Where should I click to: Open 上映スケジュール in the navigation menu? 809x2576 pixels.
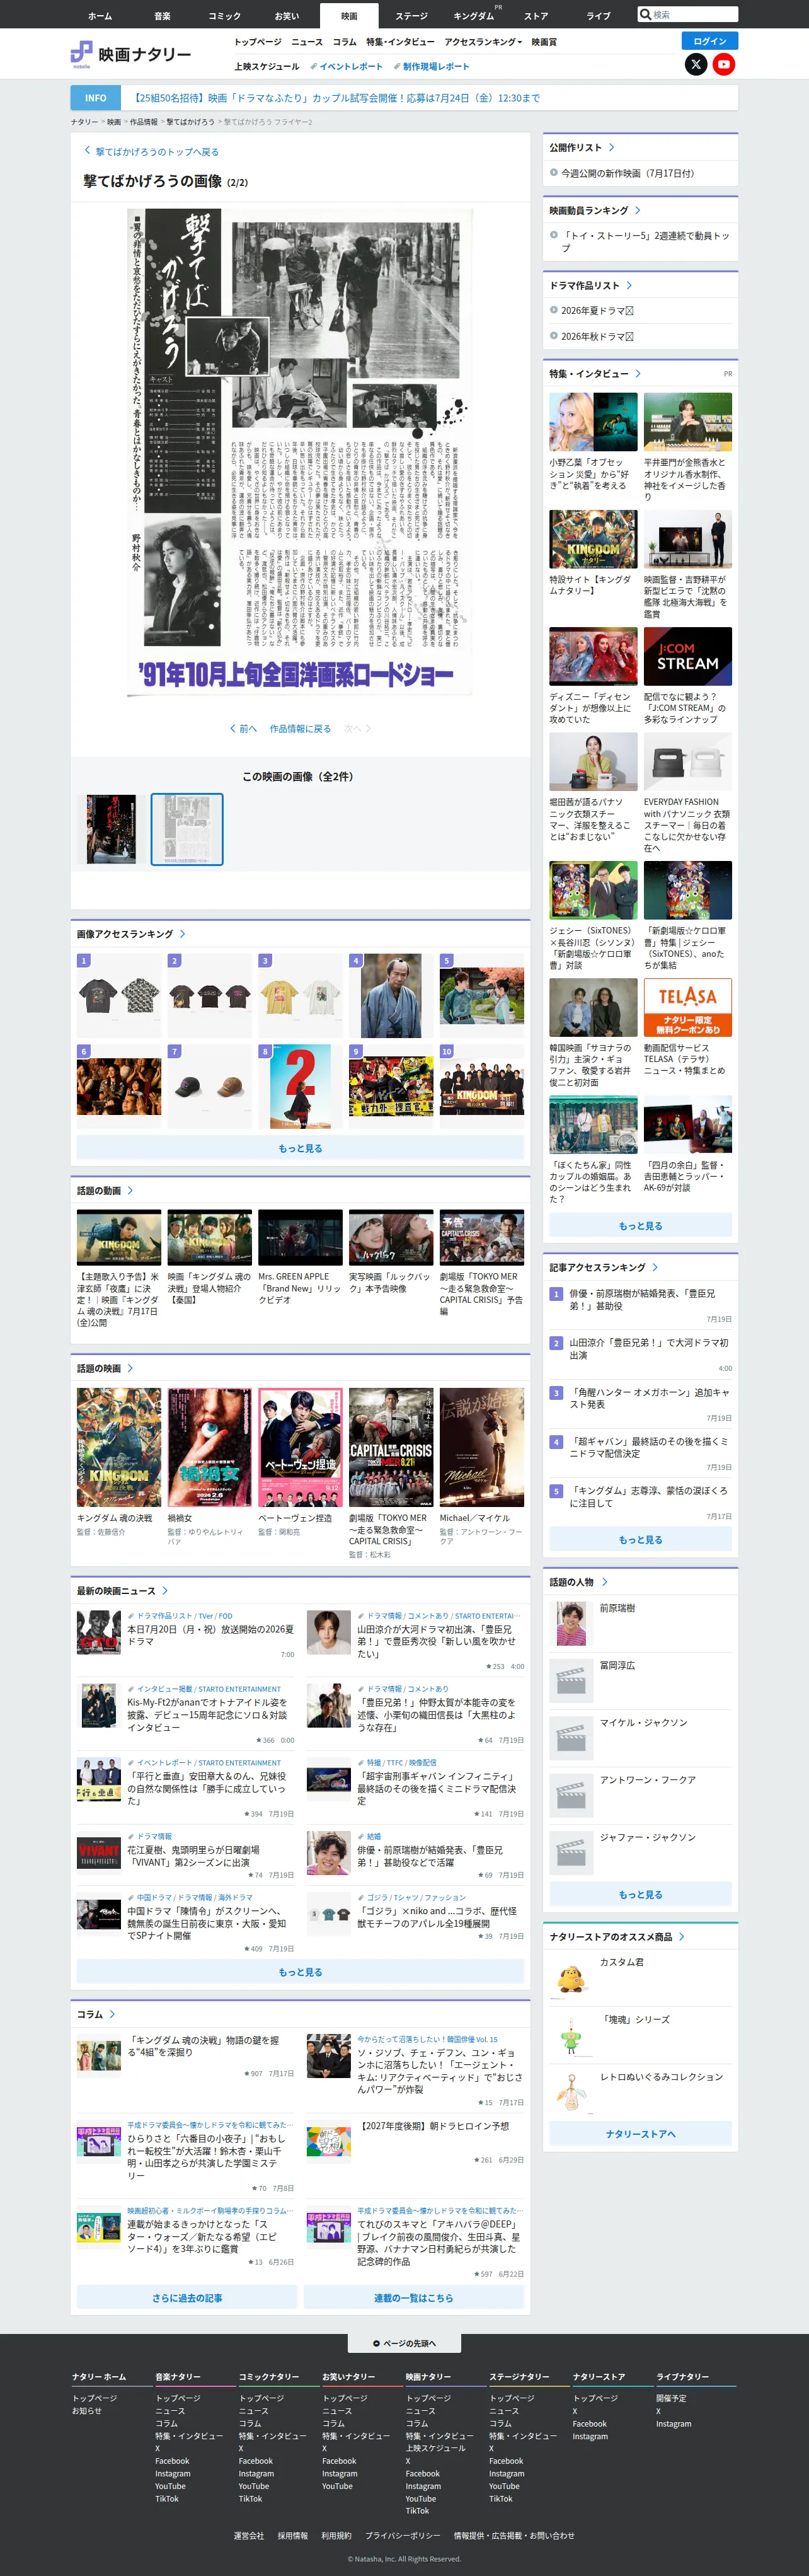266,66
